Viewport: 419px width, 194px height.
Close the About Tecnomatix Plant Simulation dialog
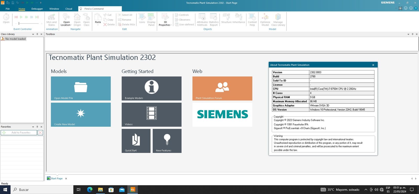[x=373, y=65]
